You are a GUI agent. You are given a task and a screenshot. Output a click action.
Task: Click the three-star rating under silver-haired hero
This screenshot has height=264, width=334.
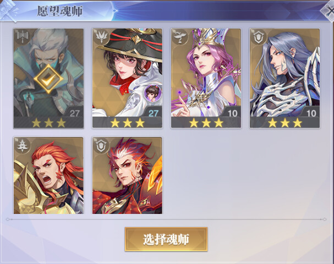285,123
